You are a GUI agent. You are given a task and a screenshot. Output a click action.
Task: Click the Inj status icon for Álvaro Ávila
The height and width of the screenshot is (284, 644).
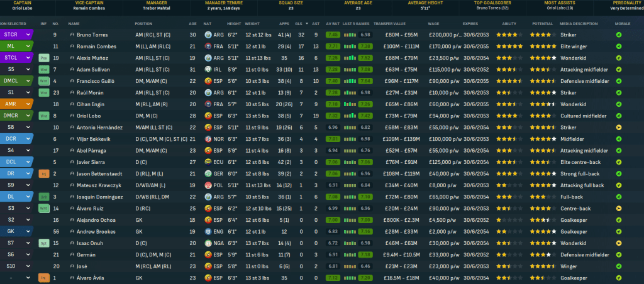tap(43, 277)
